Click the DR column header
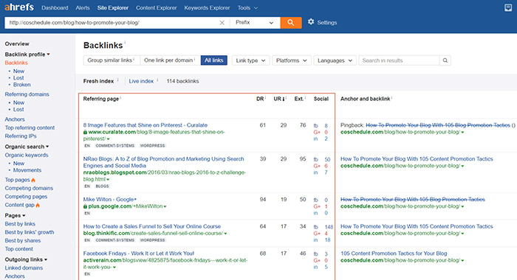The height and width of the screenshot is (280, 517). 261,99
